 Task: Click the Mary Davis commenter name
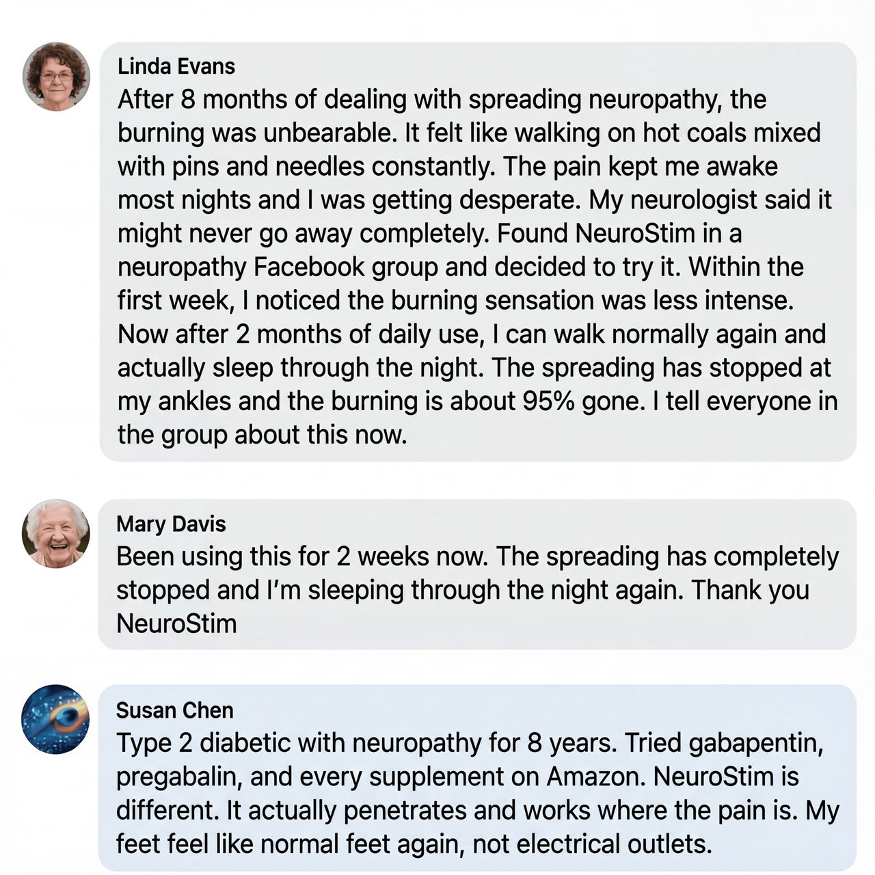pos(171,524)
